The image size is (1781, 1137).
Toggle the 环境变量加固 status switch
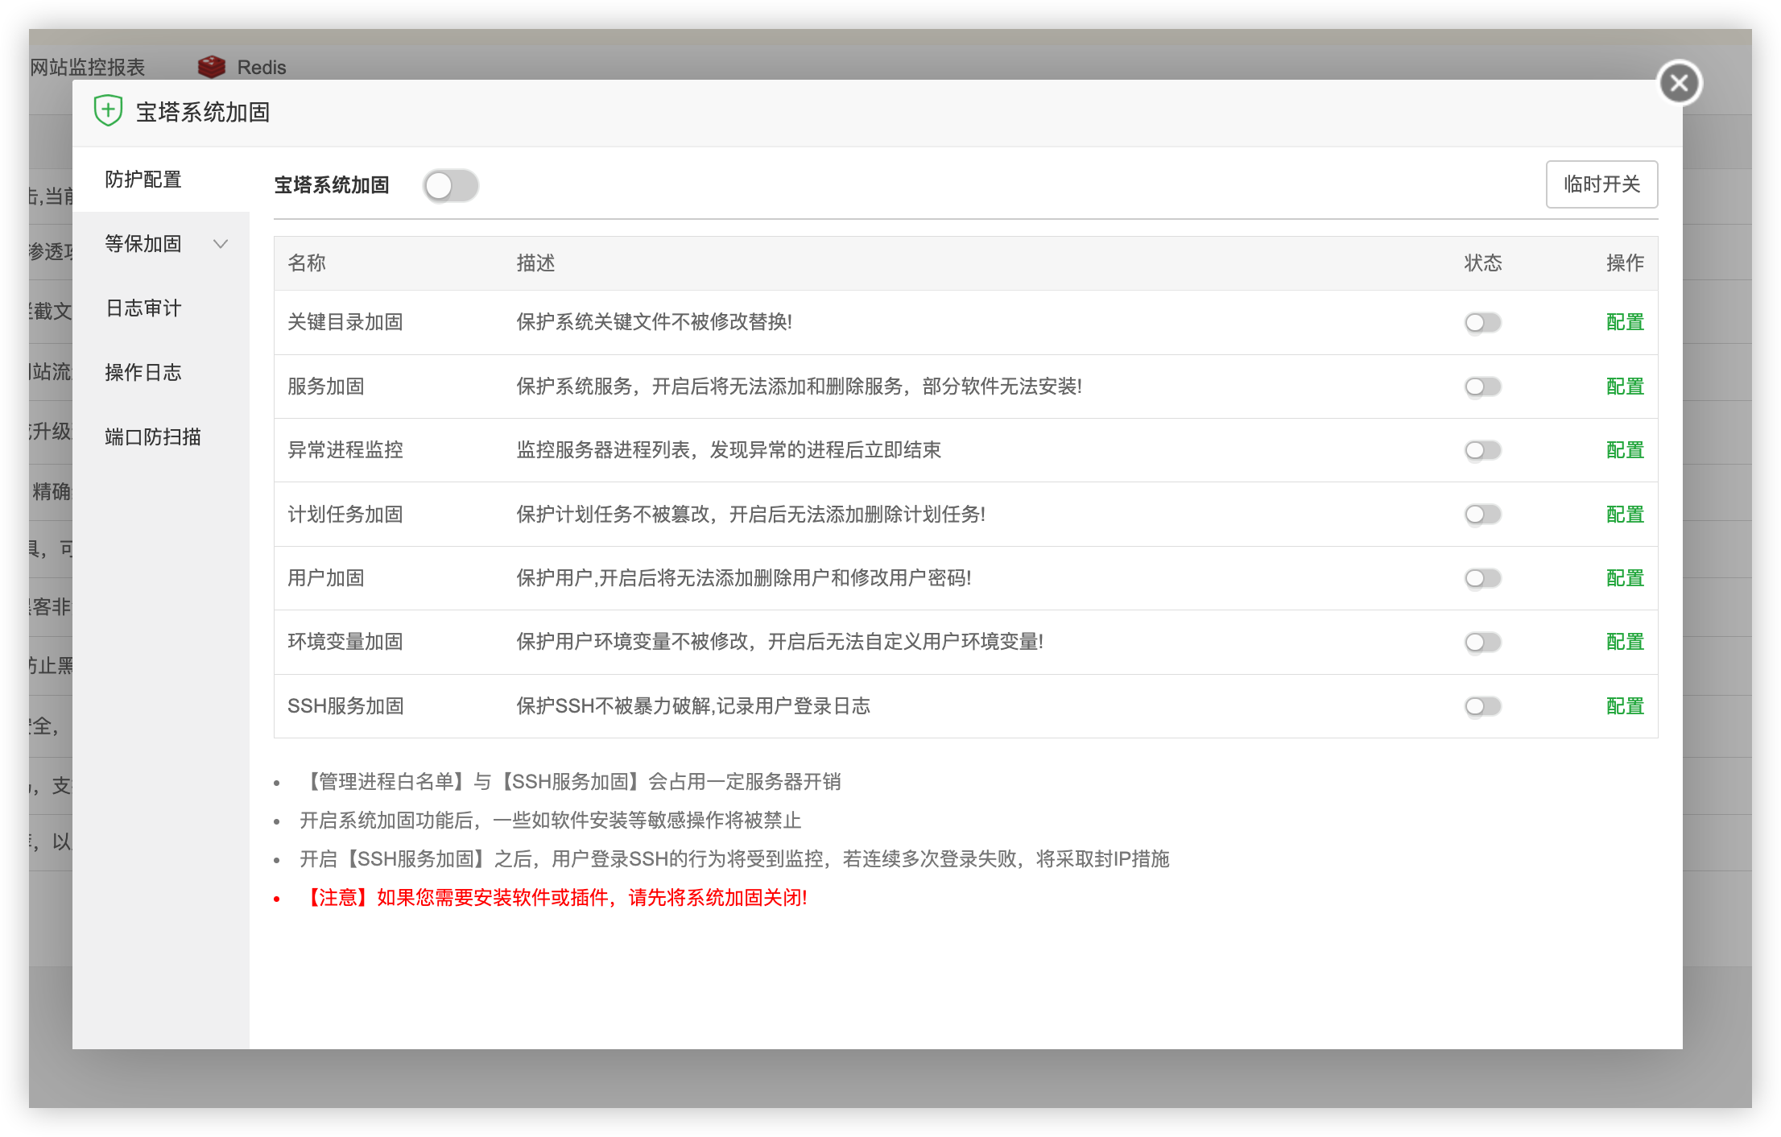(x=1482, y=643)
